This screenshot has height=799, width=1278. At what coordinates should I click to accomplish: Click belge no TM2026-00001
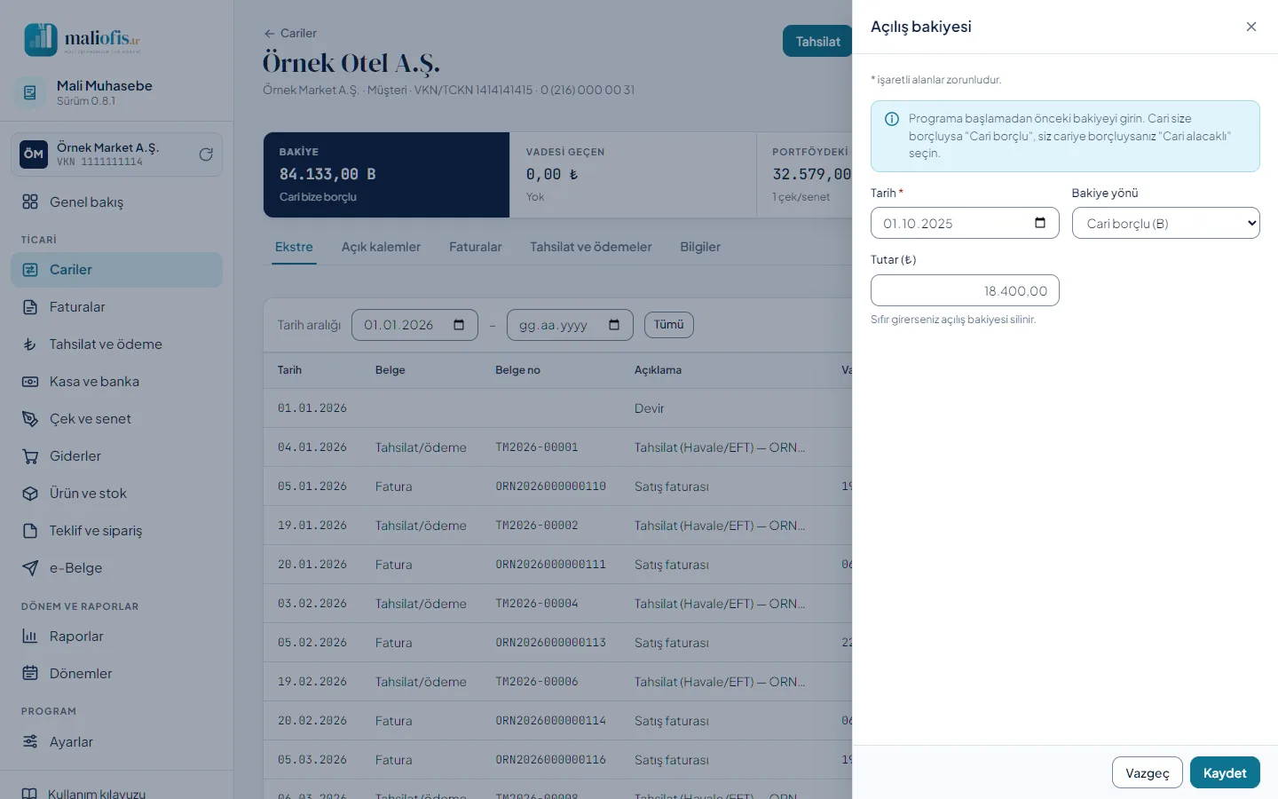click(x=537, y=447)
